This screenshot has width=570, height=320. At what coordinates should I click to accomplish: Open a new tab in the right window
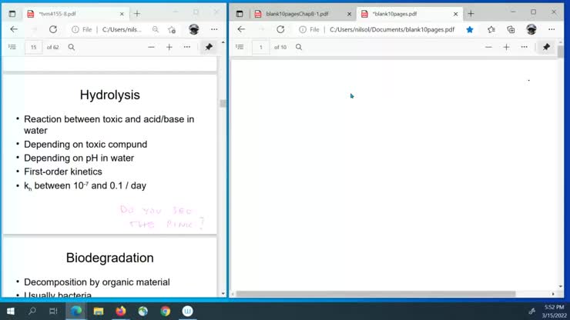tap(470, 13)
